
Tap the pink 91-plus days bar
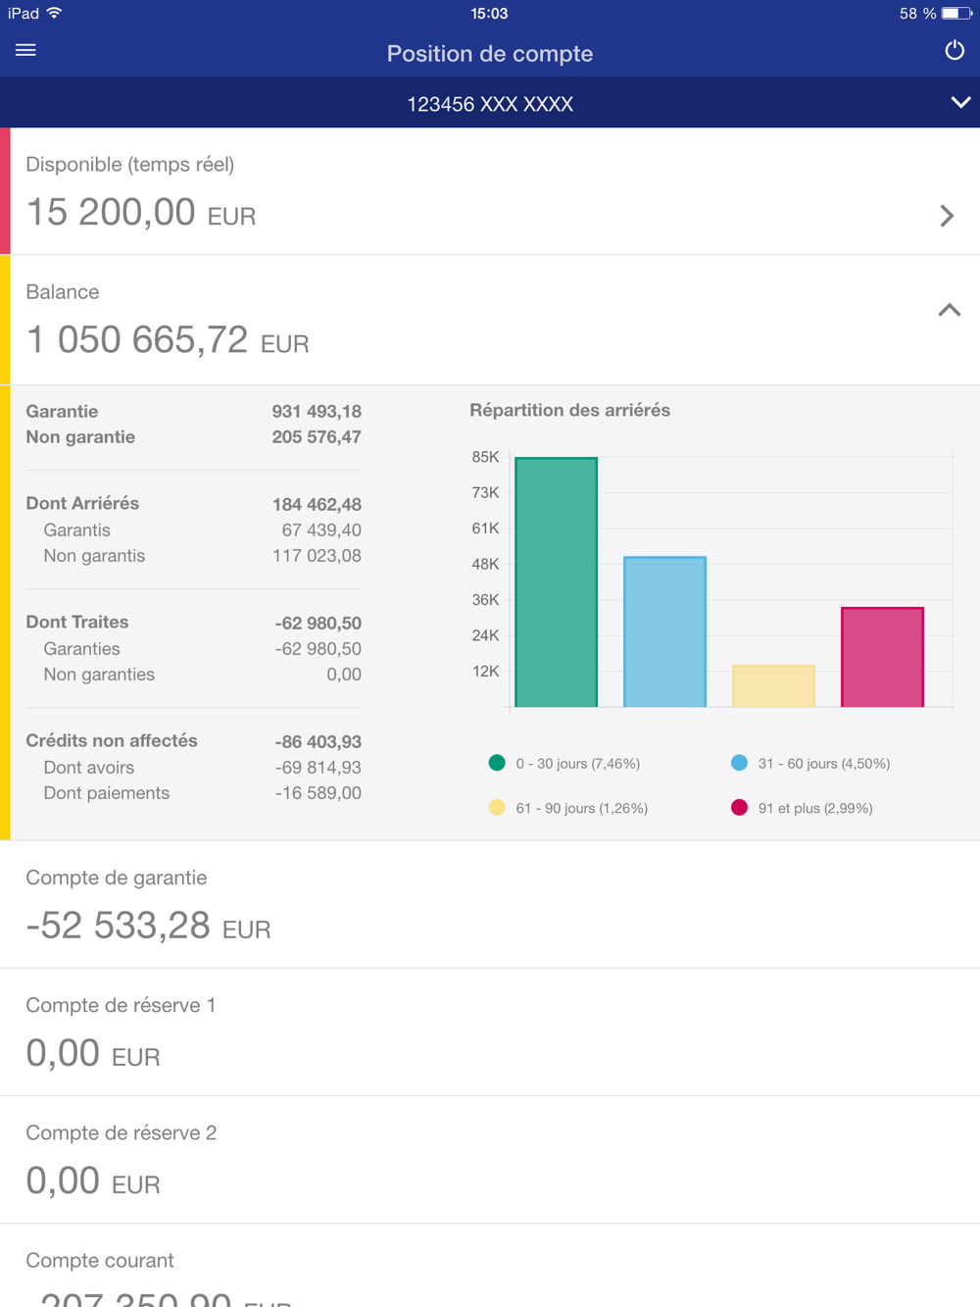(882, 657)
